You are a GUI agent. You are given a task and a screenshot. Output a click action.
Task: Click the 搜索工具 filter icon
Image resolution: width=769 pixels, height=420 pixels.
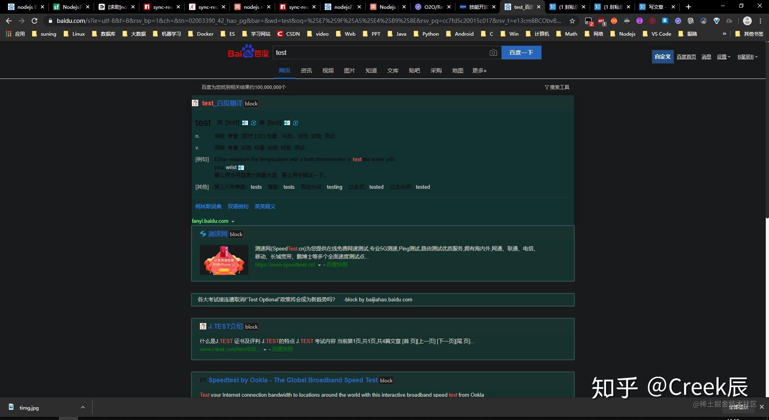coord(547,87)
